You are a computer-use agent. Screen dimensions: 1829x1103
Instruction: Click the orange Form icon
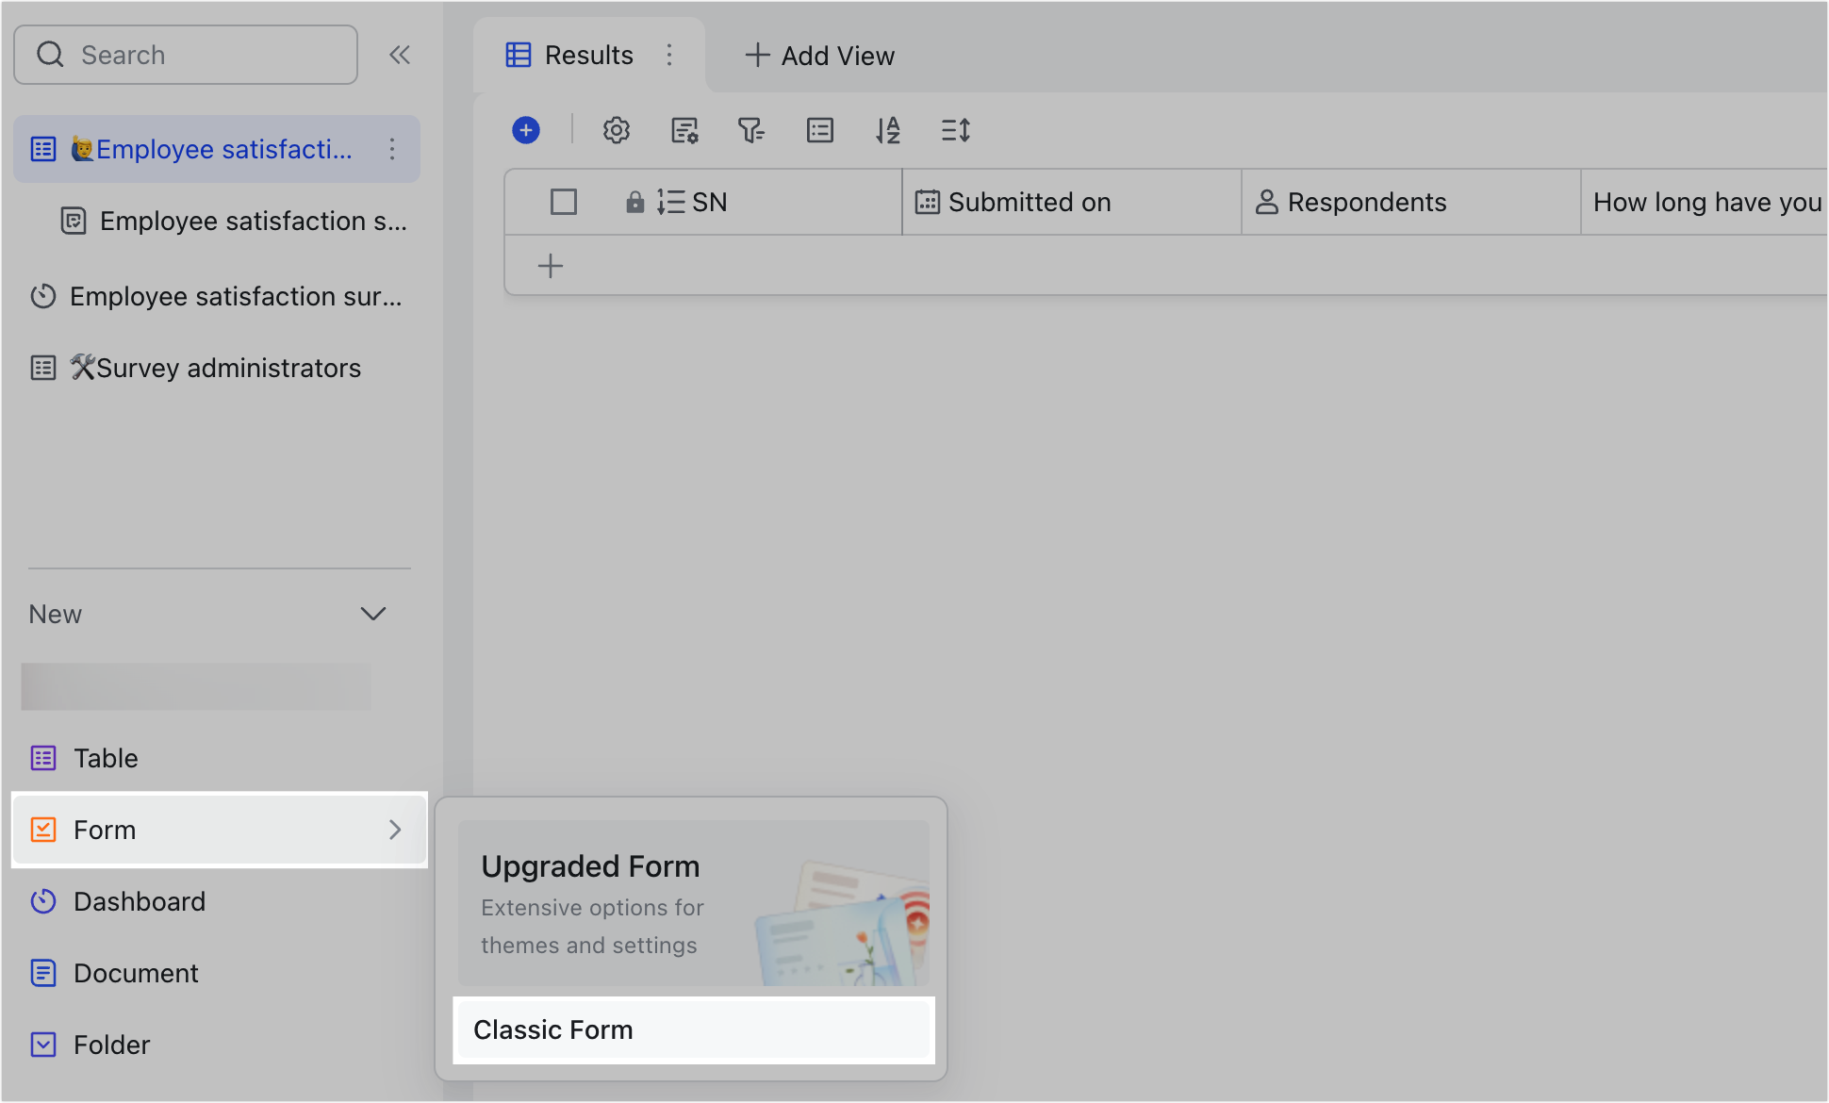click(43, 830)
